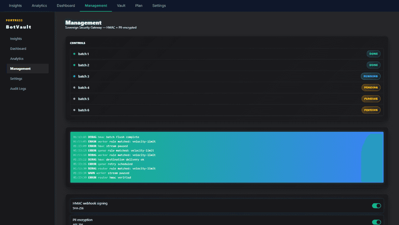Click the batch 1 status dot
Image resolution: width=399 pixels, height=225 pixels.
point(74,54)
